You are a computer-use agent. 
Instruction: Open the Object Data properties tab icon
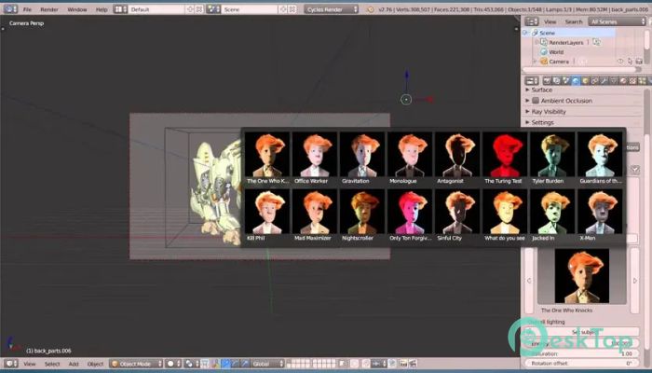click(614, 81)
